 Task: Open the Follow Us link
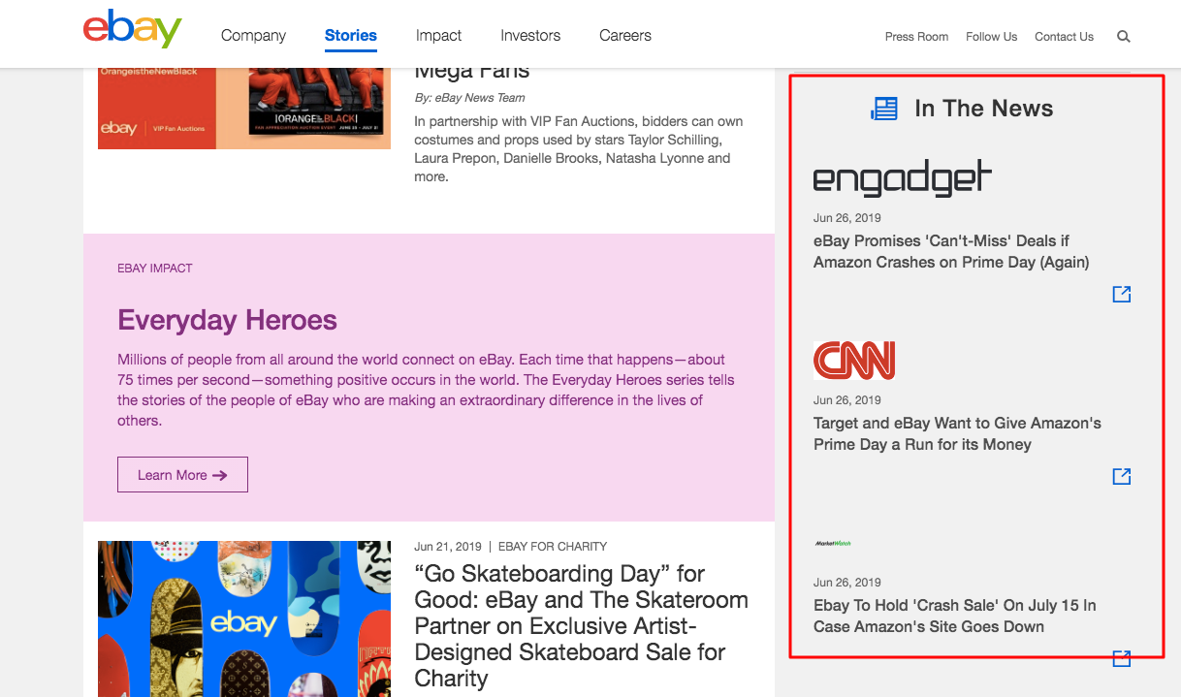(x=991, y=37)
